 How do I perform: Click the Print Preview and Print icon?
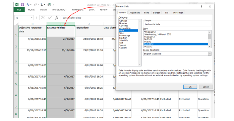click(49, 5)
